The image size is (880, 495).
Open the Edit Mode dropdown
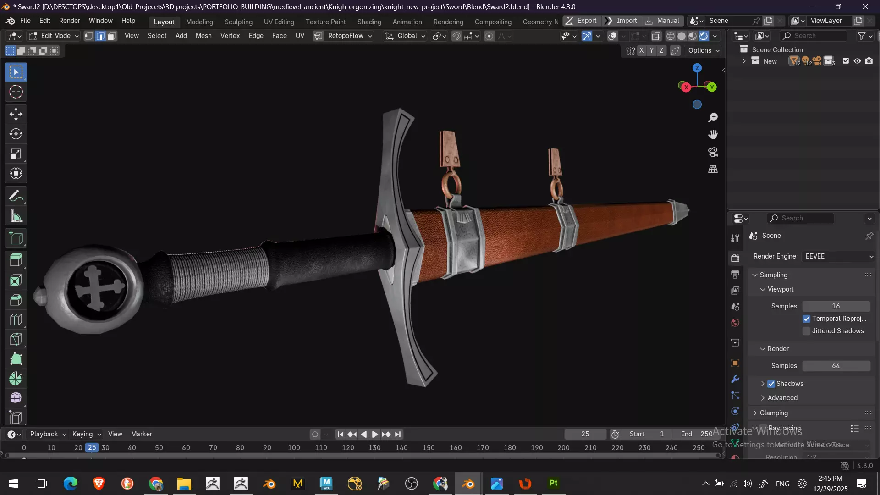click(x=54, y=36)
